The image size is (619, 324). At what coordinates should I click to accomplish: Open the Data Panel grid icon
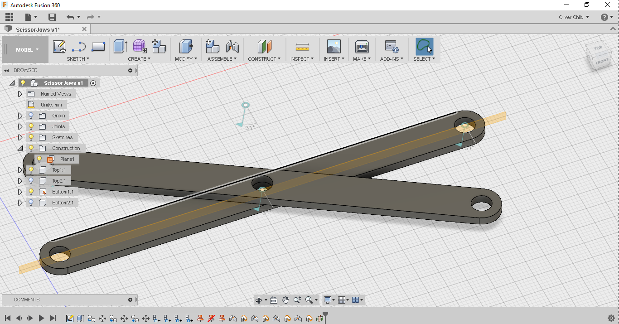pyautogui.click(x=9, y=17)
